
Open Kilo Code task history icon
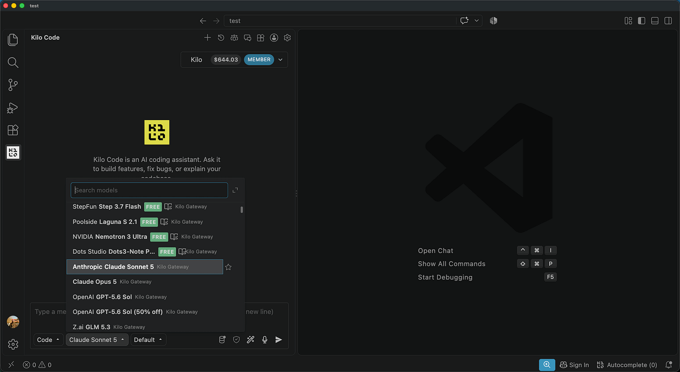tap(221, 37)
